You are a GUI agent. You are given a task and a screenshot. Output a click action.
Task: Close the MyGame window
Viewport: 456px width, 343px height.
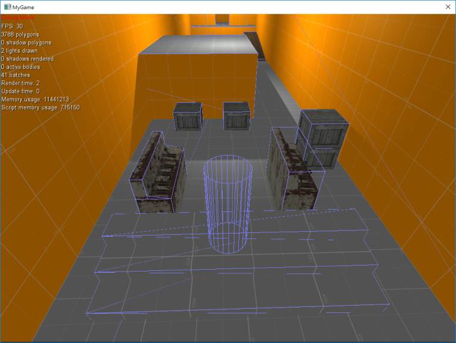click(x=447, y=7)
